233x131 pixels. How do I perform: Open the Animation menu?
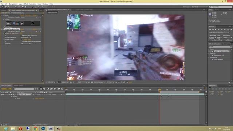(33, 4)
